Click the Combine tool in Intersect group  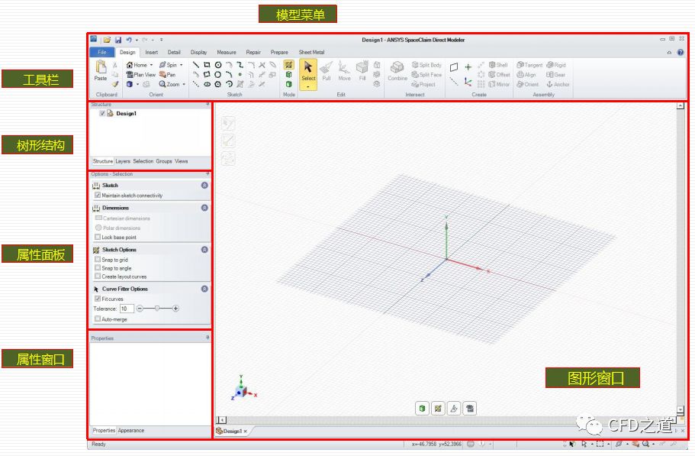tap(397, 71)
